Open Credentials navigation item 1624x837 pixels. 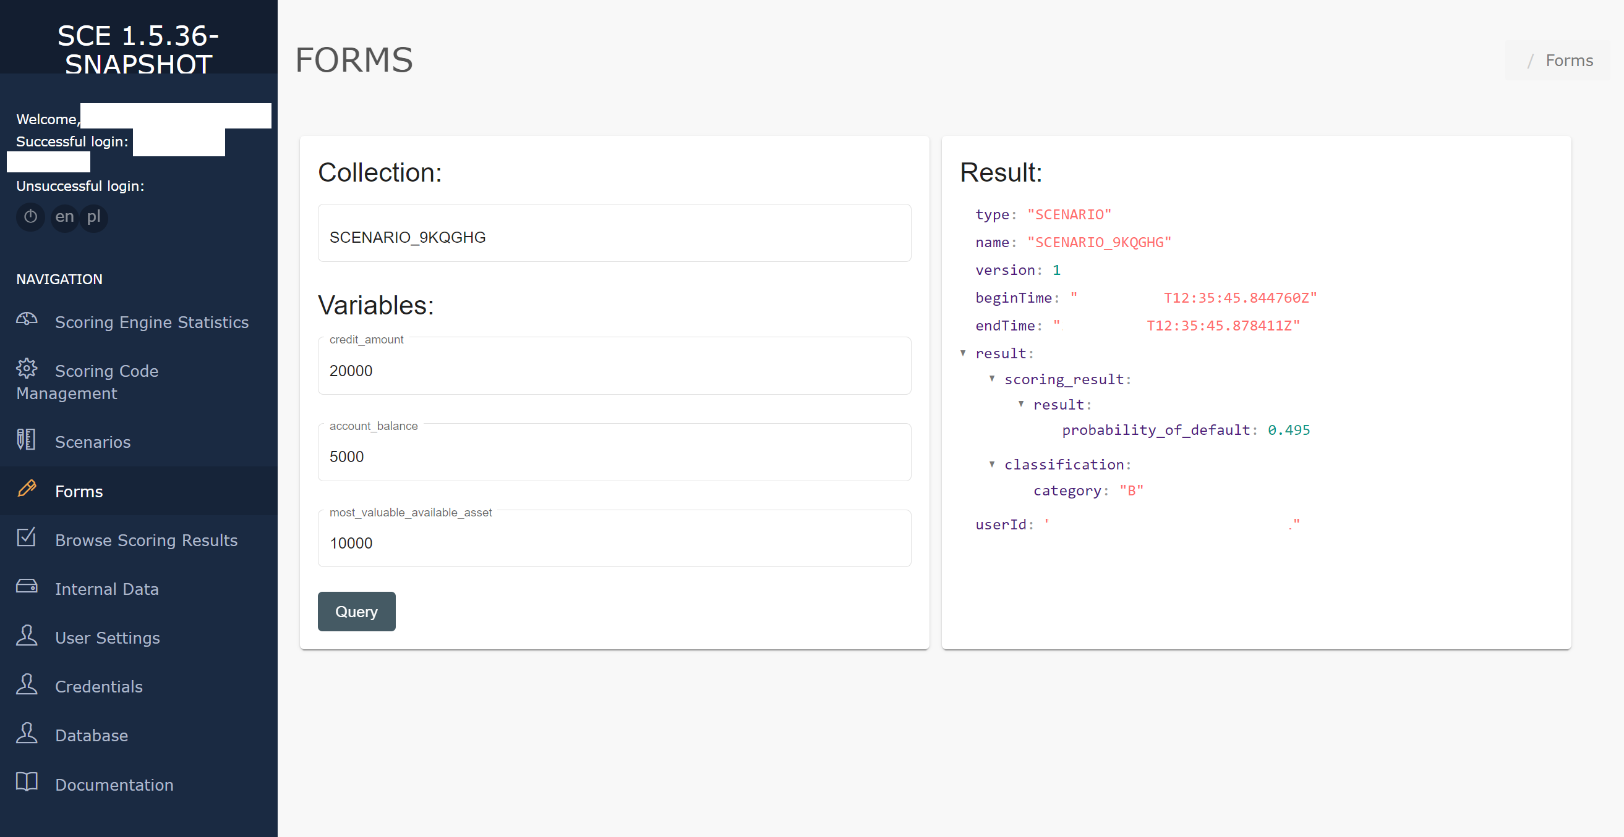click(98, 686)
